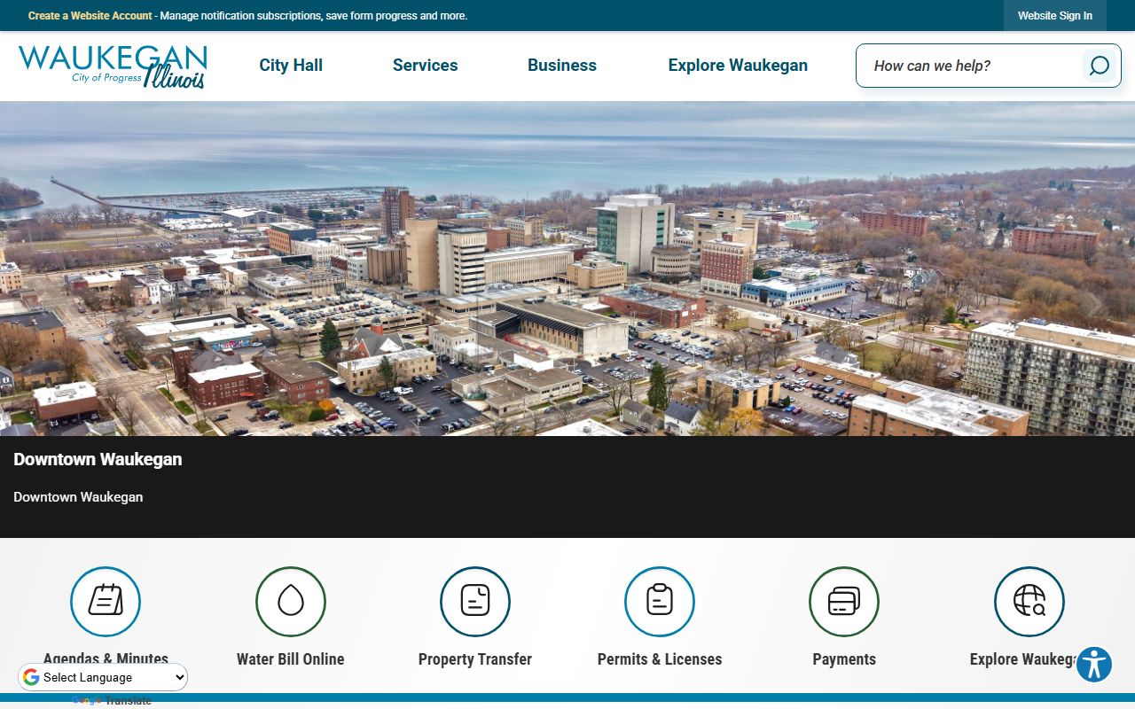Open the Services menu
This screenshot has height=709, width=1135.
pyautogui.click(x=426, y=66)
